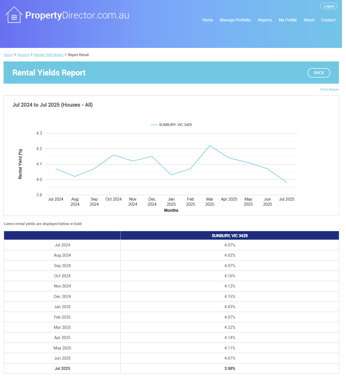Viewport: 346px width, 391px height.
Task: Select the Jun 2025 table row label
Action: coord(62,358)
